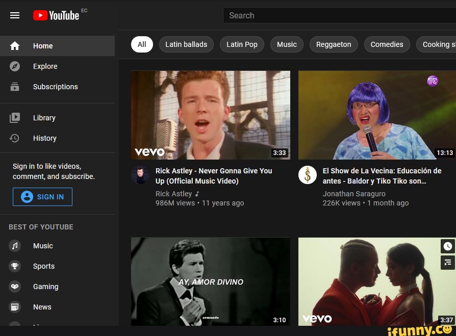Open the Gaming section
456x336 pixels.
(x=46, y=287)
